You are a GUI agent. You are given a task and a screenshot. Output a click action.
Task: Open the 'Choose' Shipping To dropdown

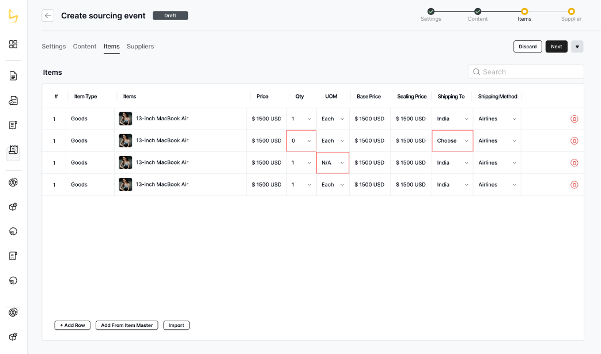coord(452,141)
